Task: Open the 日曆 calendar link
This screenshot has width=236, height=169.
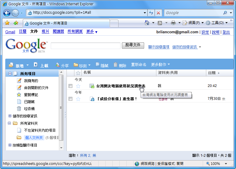Action: 22,32
